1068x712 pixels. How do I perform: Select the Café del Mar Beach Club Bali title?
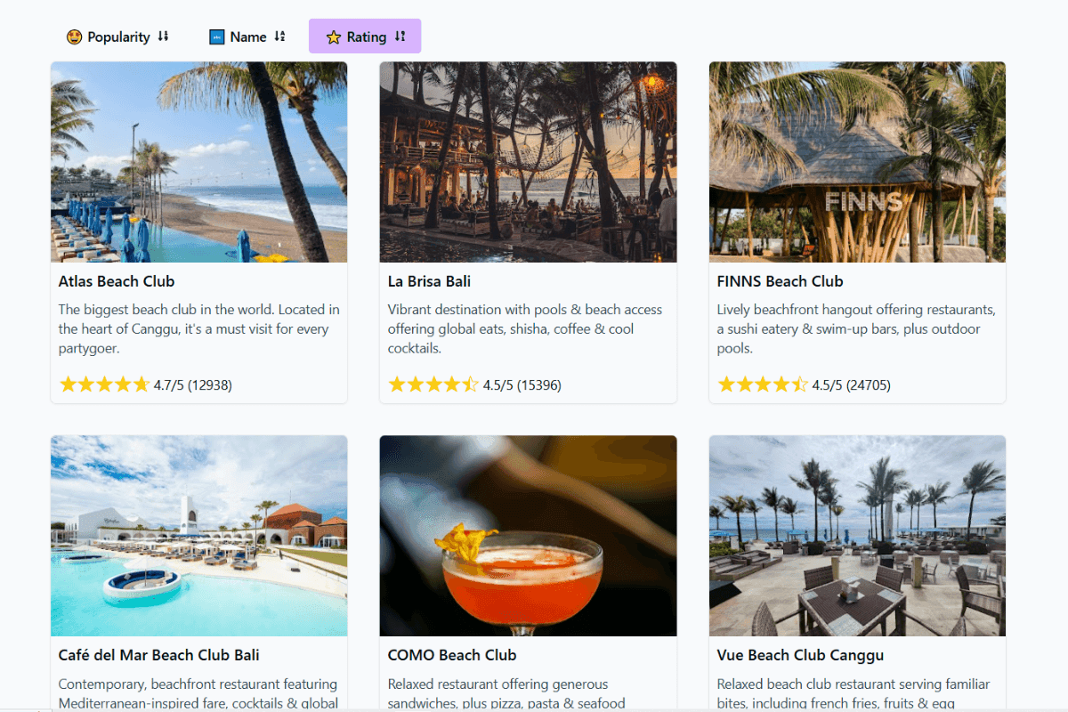(x=159, y=655)
